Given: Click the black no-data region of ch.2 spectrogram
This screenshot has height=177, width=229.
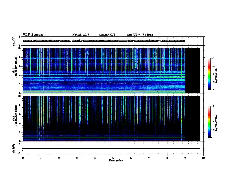Looking at the screenshot, I should 193,119.
